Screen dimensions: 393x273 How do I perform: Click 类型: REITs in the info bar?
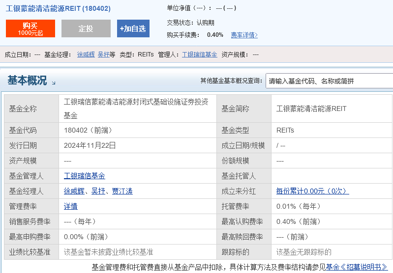click(137, 55)
